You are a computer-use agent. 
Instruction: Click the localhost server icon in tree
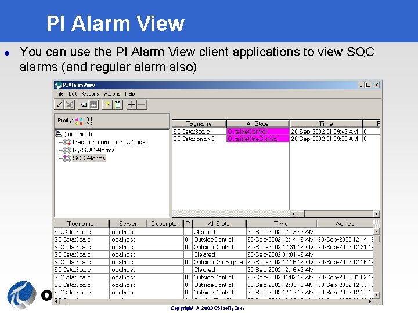(x=59, y=133)
